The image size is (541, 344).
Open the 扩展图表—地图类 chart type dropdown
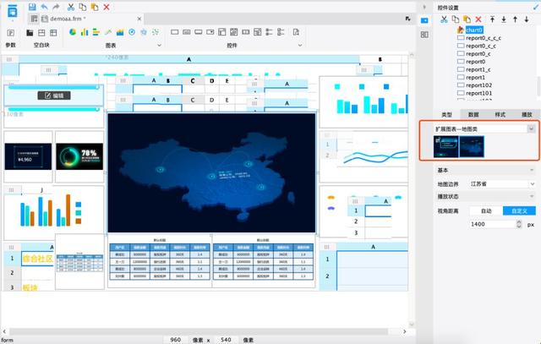click(x=481, y=128)
